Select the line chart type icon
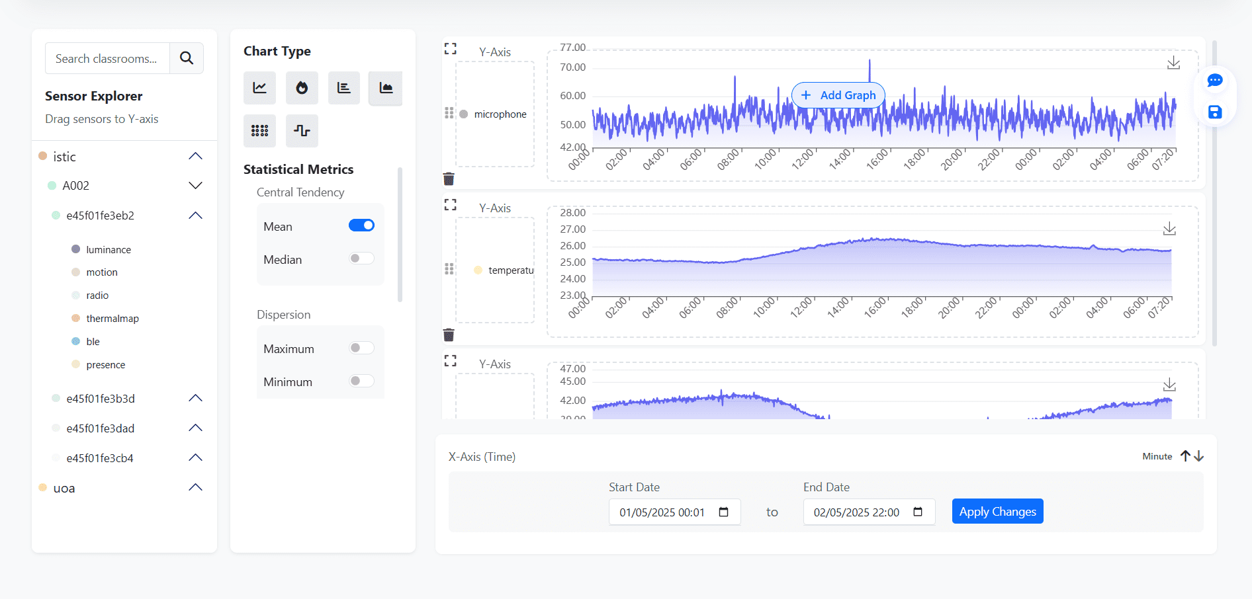Viewport: 1252px width, 599px height. (259, 88)
